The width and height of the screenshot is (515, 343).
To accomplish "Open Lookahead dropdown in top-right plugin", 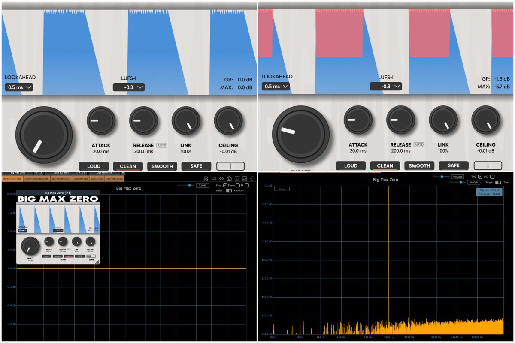I will (276, 86).
